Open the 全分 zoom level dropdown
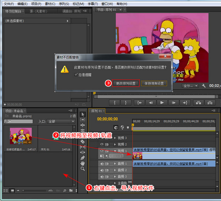Image resolution: width=221 pixels, height=201 pixels. (x=190, y=86)
